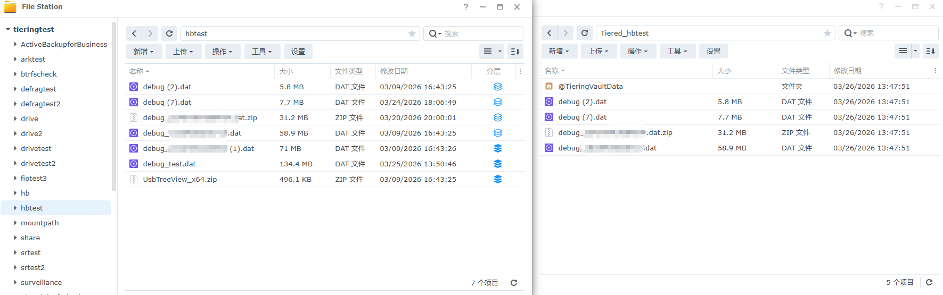Open the column options menu in the Tiered_hbtest header
This screenshot has height=295, width=943.
pyautogui.click(x=935, y=71)
